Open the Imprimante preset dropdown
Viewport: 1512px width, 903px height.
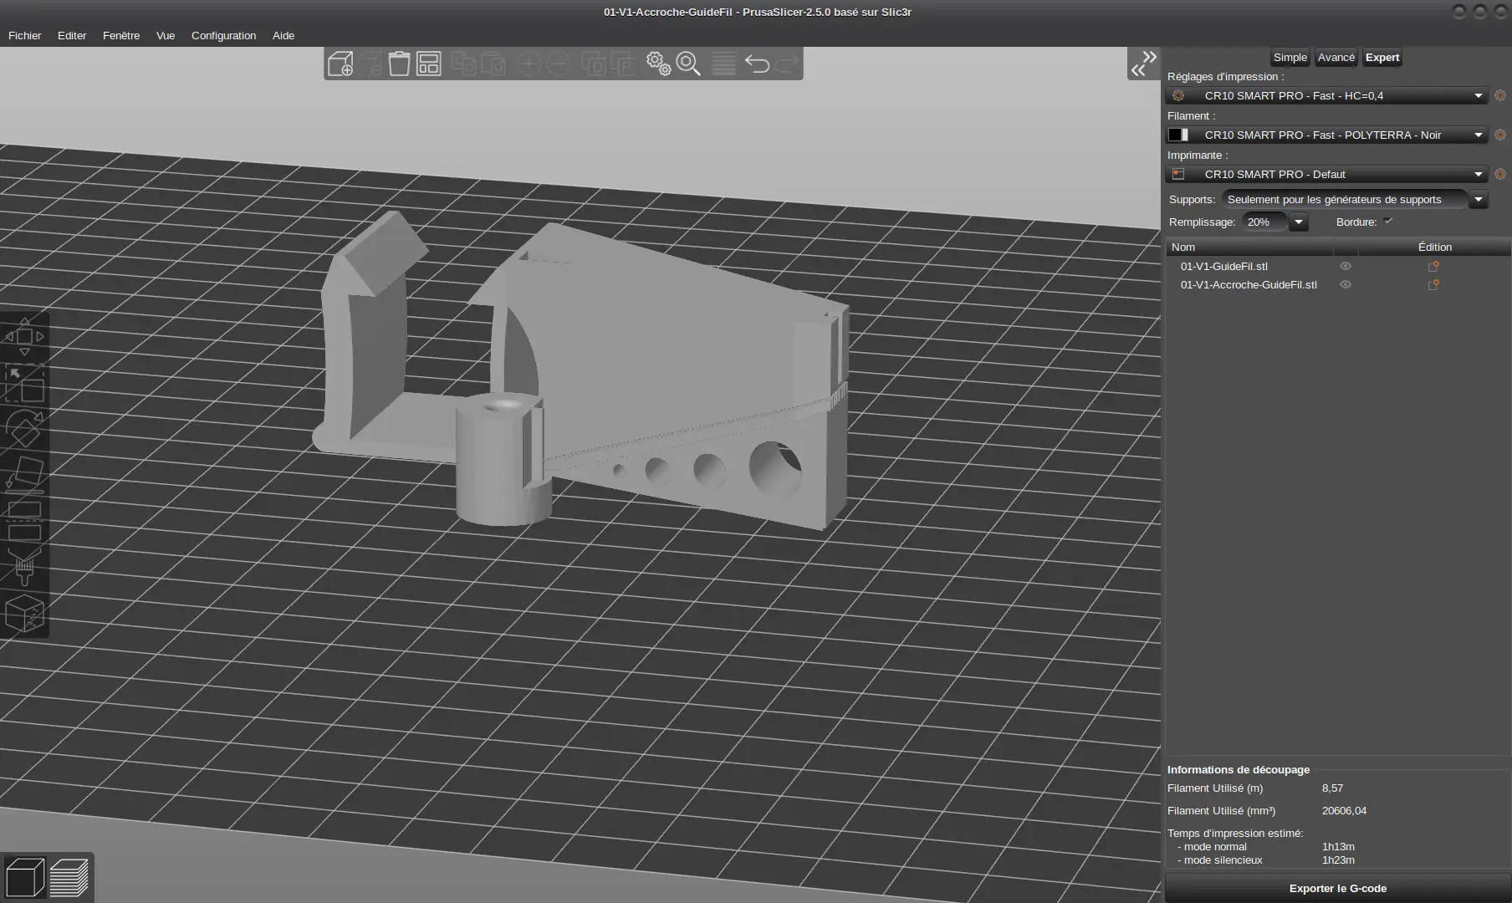click(1326, 174)
